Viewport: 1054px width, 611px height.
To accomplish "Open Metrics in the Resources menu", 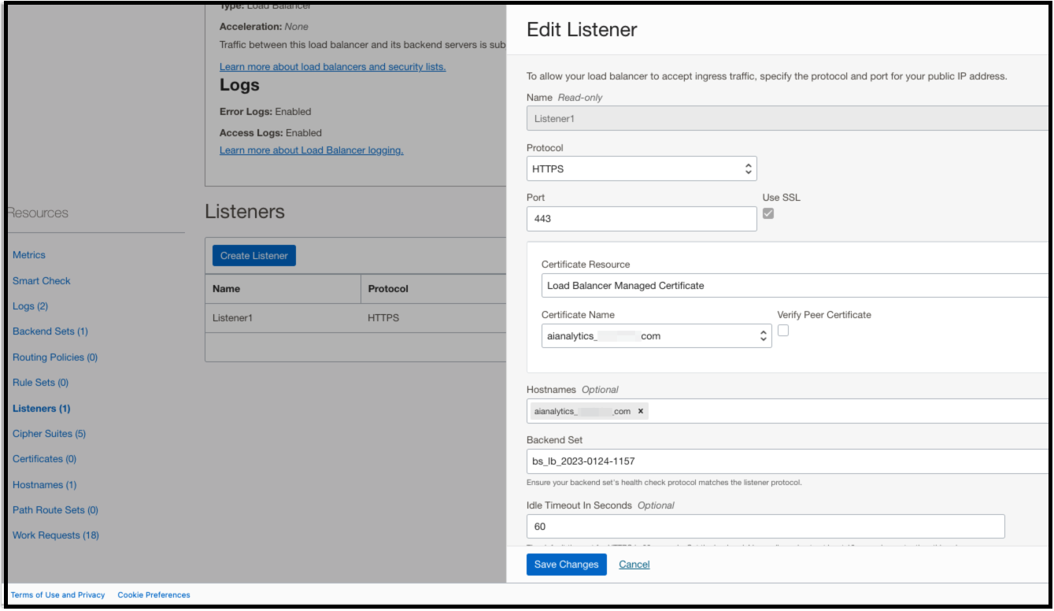I will pyautogui.click(x=29, y=255).
